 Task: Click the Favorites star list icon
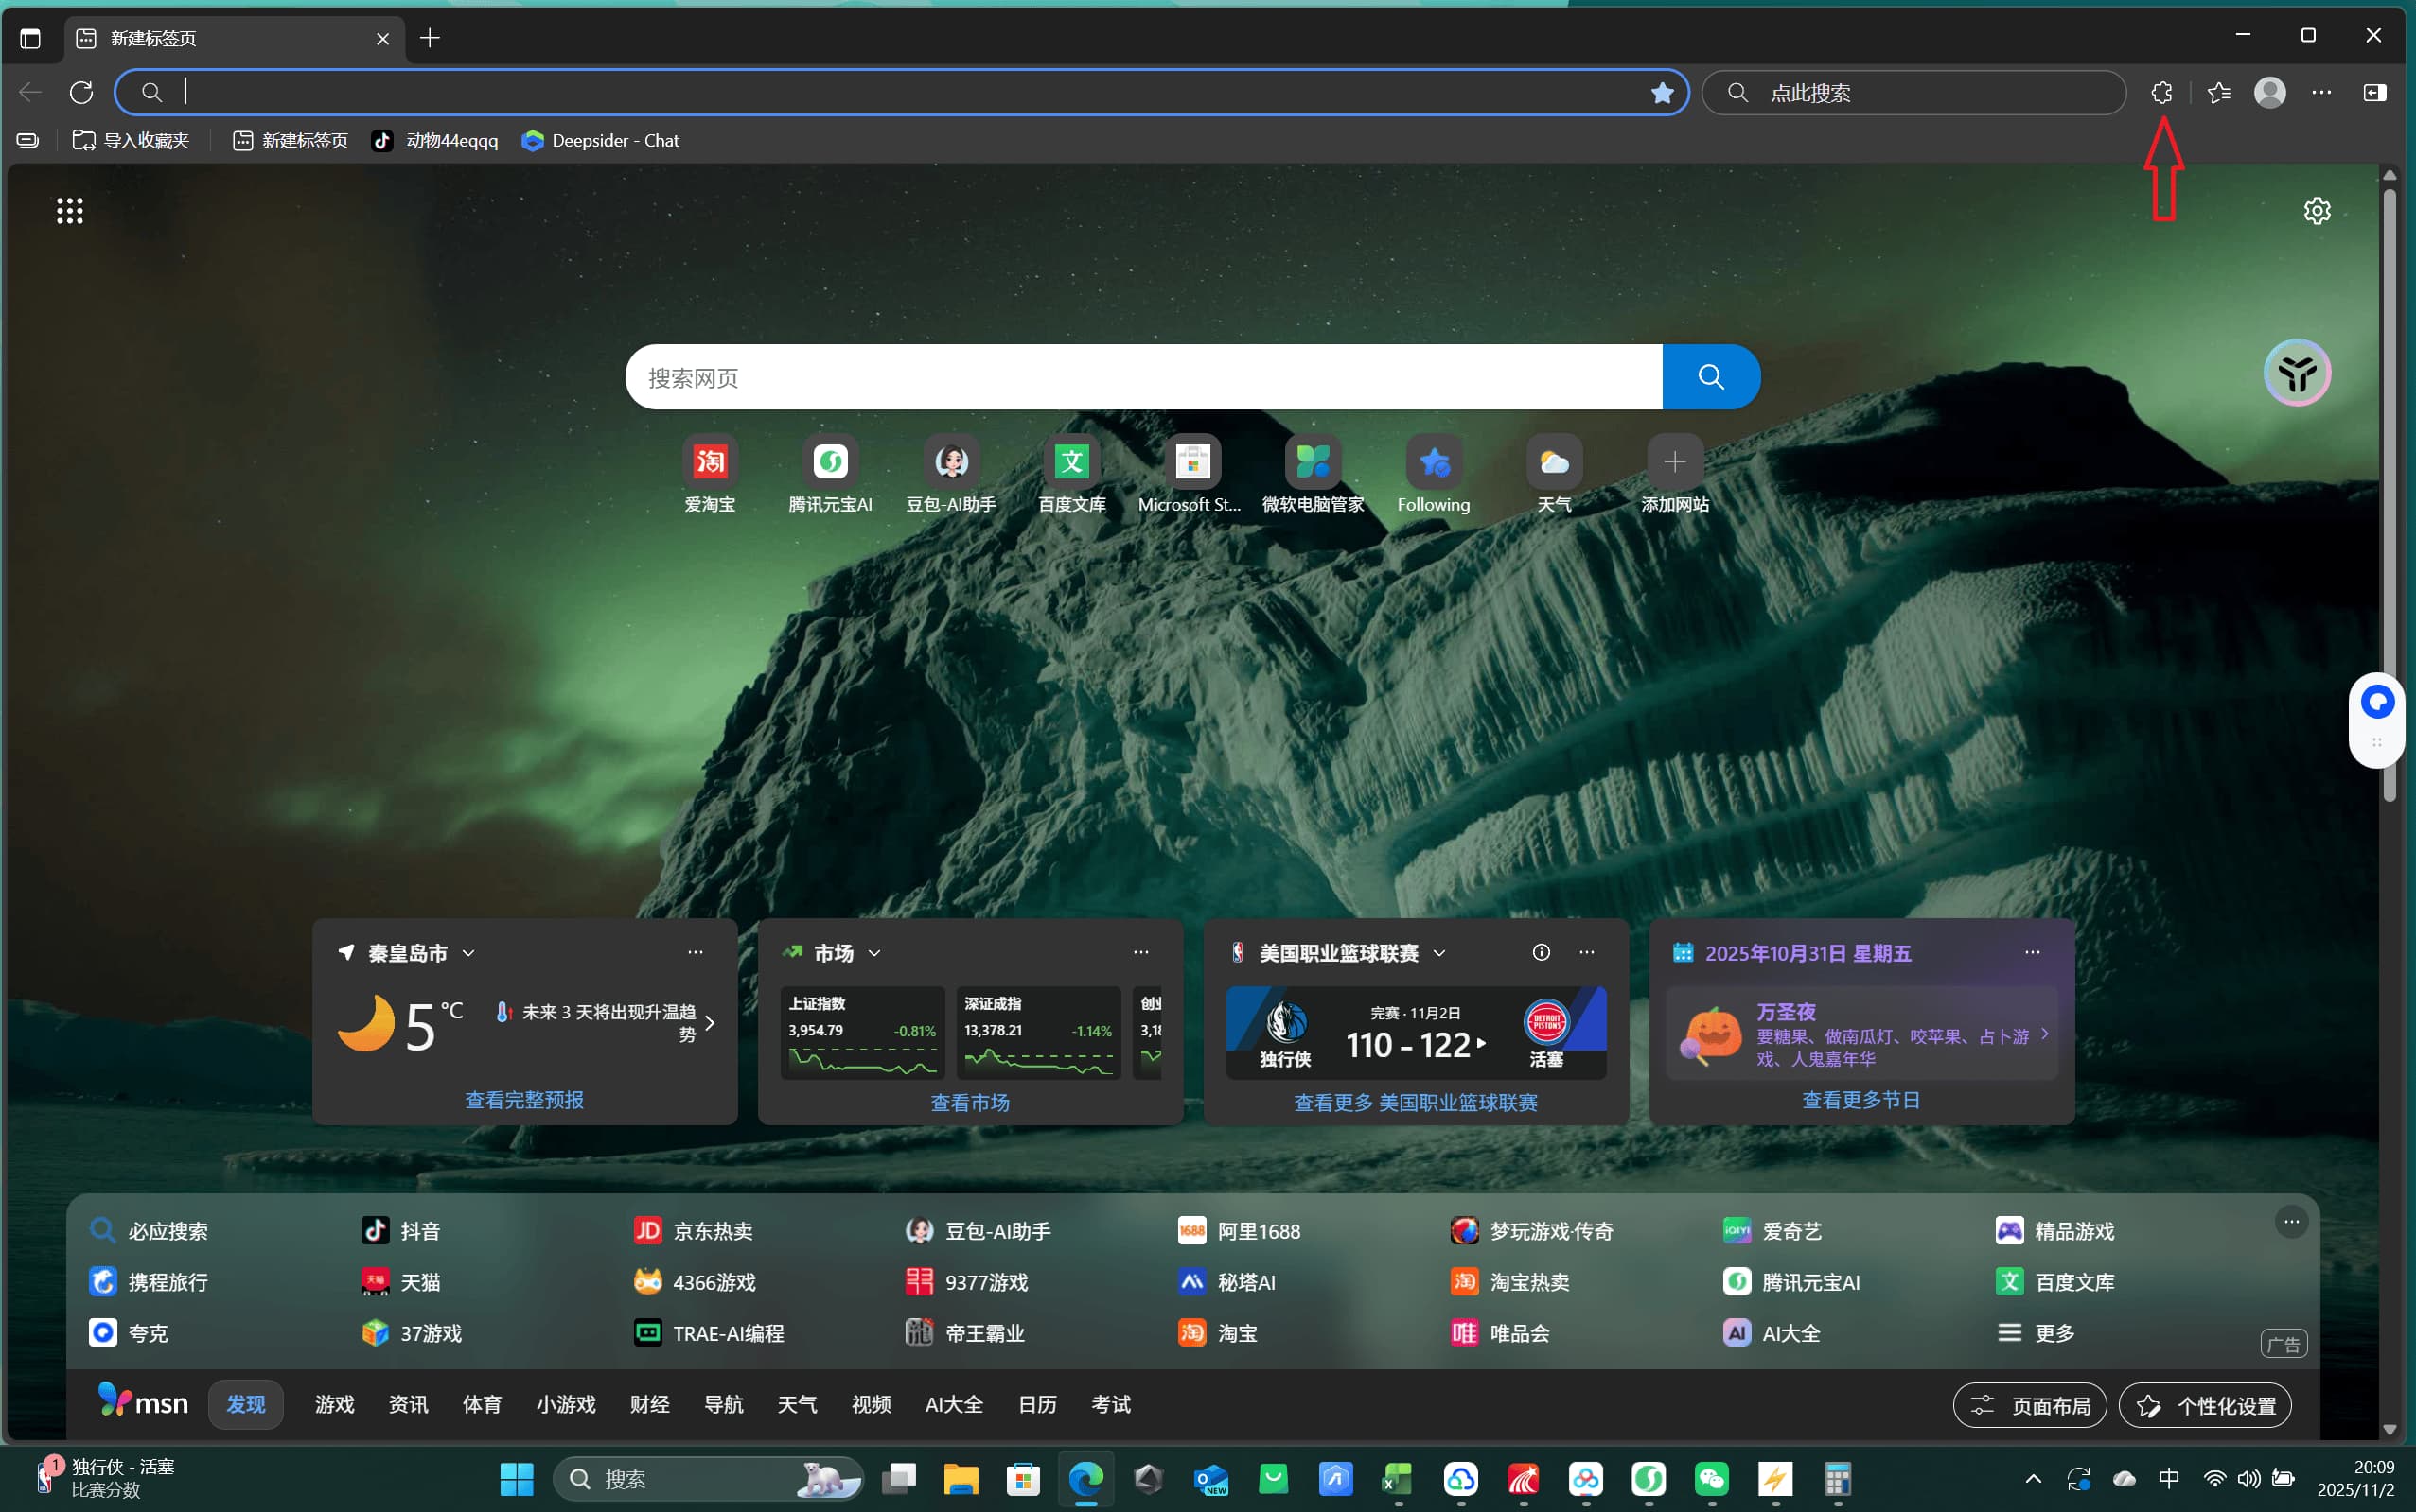(x=2219, y=93)
